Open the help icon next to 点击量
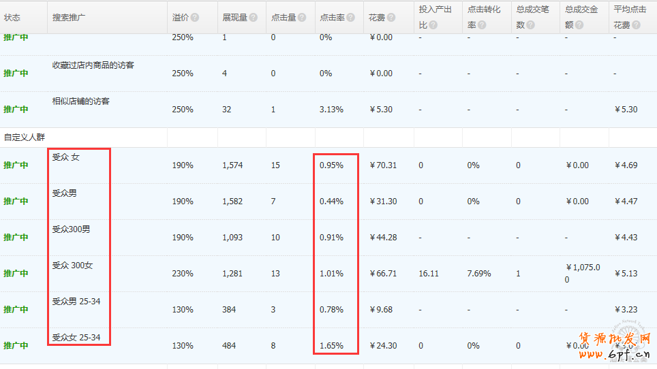This screenshot has width=657, height=369. click(x=302, y=18)
